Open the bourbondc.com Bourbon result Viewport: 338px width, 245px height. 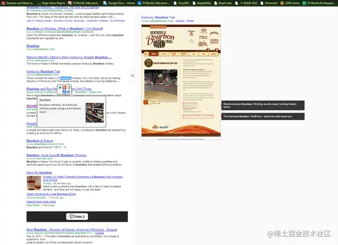coord(33,46)
